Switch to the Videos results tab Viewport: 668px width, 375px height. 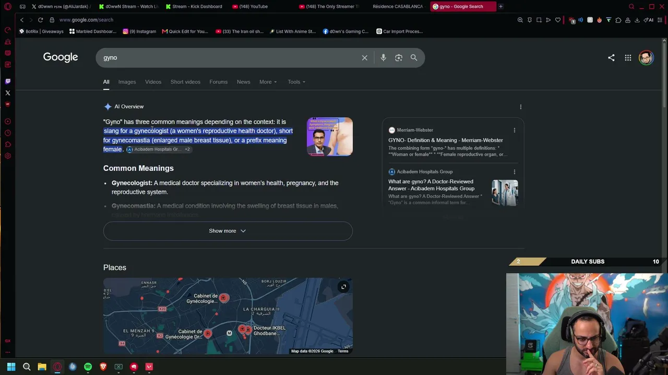pyautogui.click(x=153, y=82)
